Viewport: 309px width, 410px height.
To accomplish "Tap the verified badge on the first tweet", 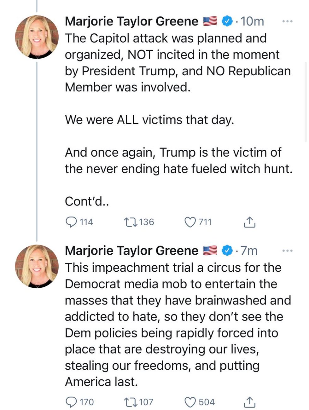I will [x=227, y=21].
